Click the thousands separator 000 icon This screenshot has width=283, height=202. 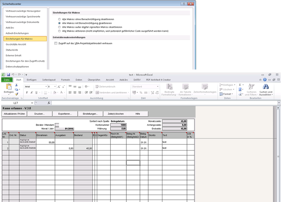coord(146,93)
